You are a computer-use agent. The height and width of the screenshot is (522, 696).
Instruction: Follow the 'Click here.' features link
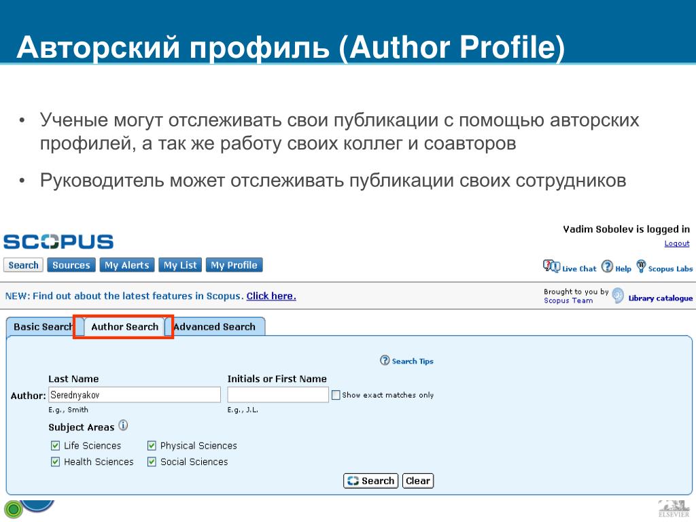click(x=271, y=296)
